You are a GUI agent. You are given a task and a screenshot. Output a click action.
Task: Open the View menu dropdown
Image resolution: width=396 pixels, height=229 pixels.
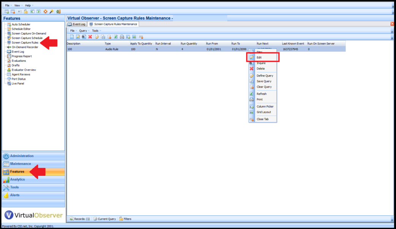18,5
